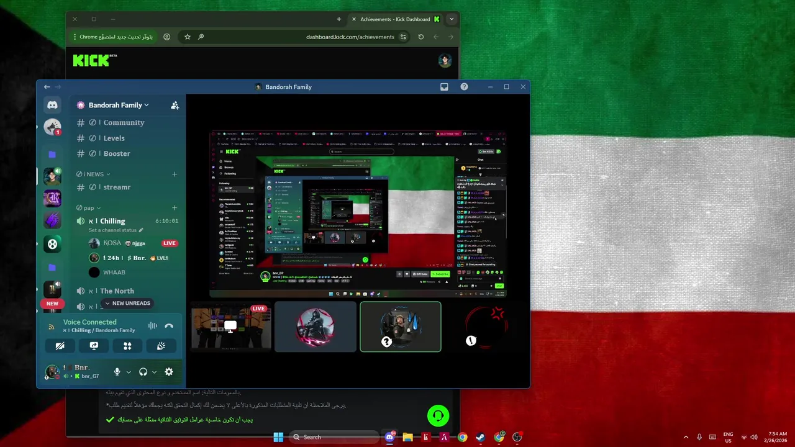Show hidden system tray icons chevron
The image size is (795, 447).
[686, 437]
